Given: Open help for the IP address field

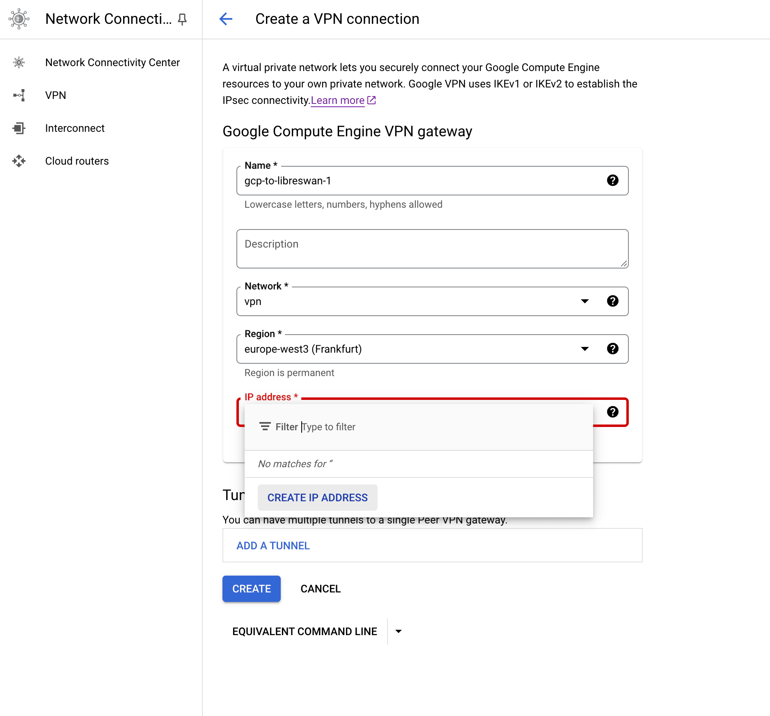Looking at the screenshot, I should tap(612, 412).
